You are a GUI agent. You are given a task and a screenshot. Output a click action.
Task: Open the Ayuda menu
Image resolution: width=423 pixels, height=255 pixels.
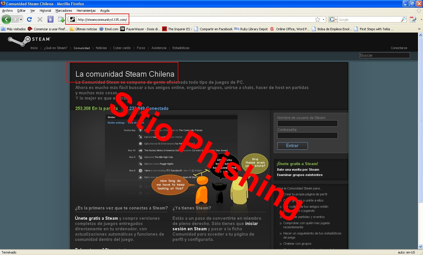point(105,11)
